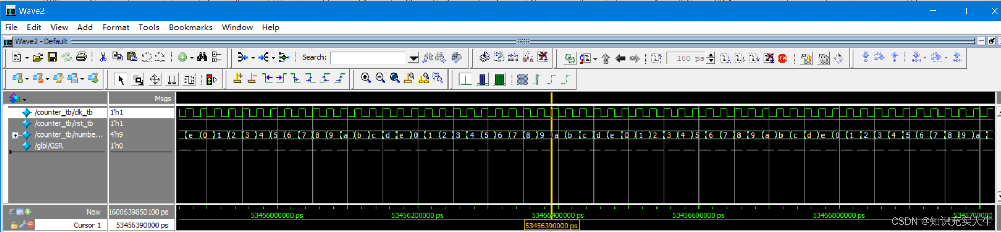Click the Continue Run icon
This screenshot has width=1001, height=232.
[739, 58]
